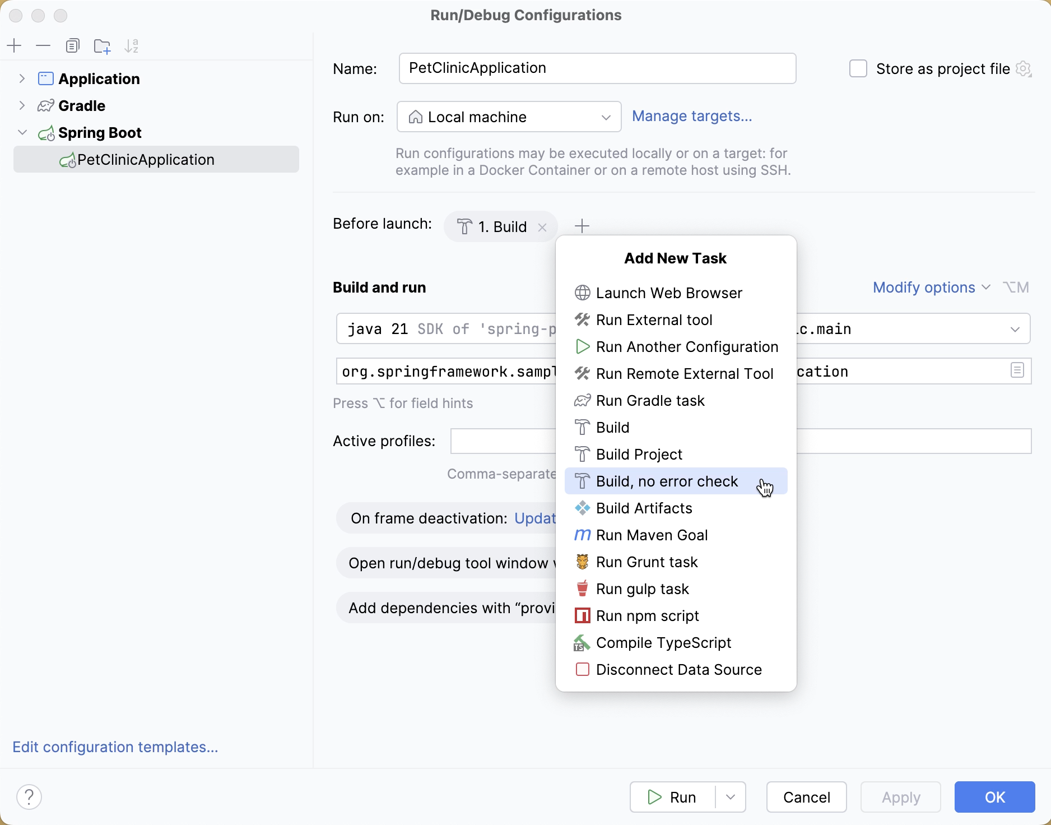Click into the Name text field

coord(597,68)
